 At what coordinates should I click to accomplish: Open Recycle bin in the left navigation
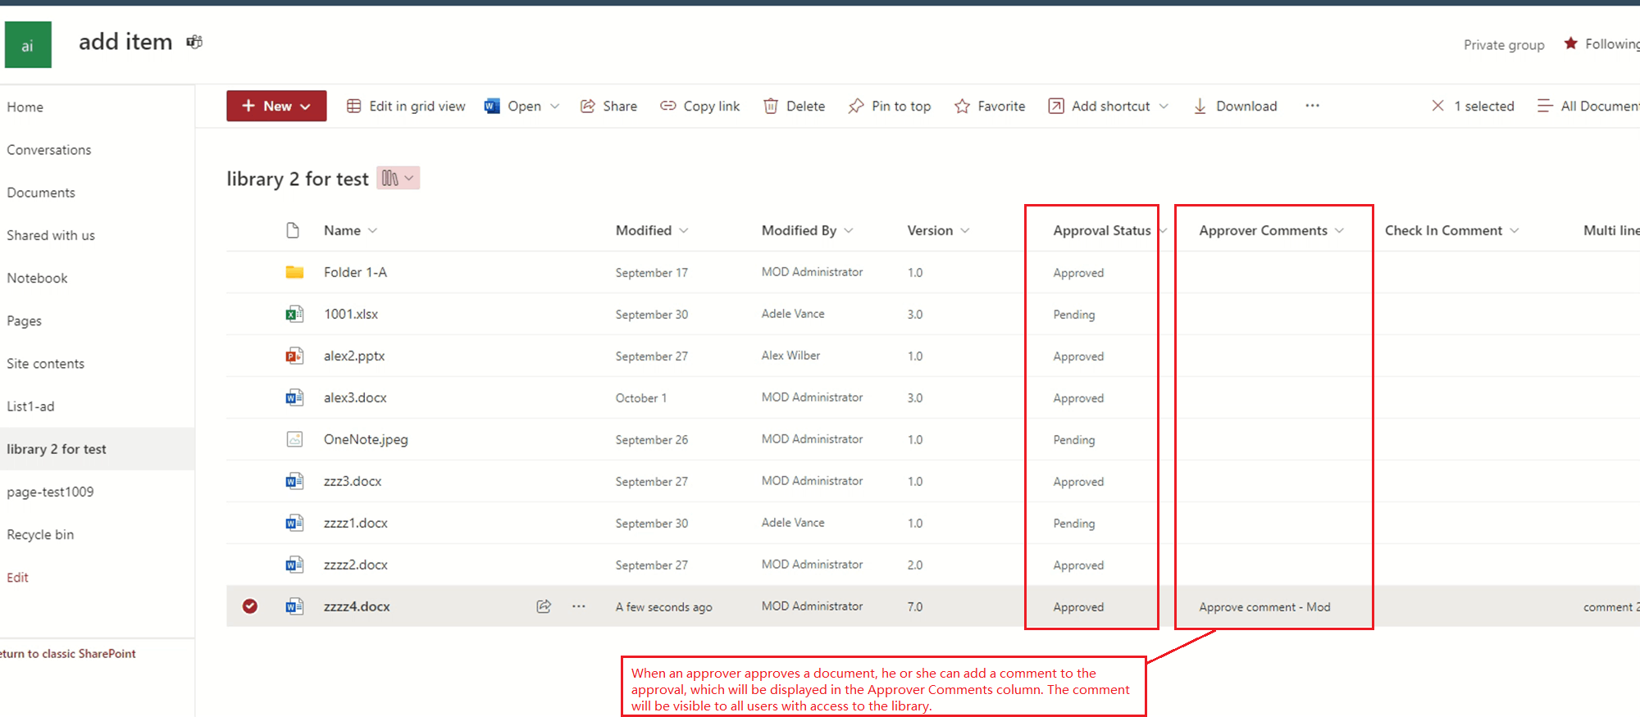tap(40, 534)
